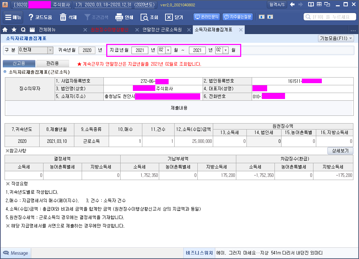Click the 상세보기 button

tap(340, 151)
